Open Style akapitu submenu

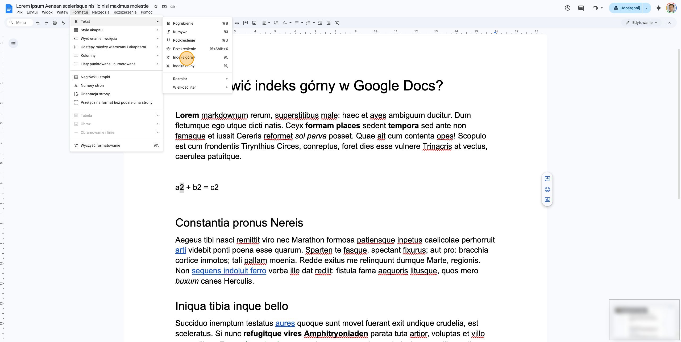(117, 30)
